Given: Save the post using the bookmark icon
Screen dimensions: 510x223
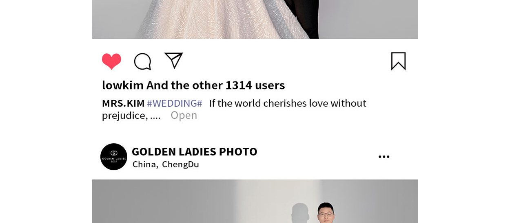Looking at the screenshot, I should 398,61.
